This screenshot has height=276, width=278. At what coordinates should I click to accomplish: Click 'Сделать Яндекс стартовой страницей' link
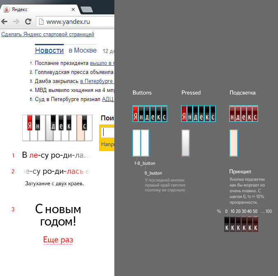(48, 34)
